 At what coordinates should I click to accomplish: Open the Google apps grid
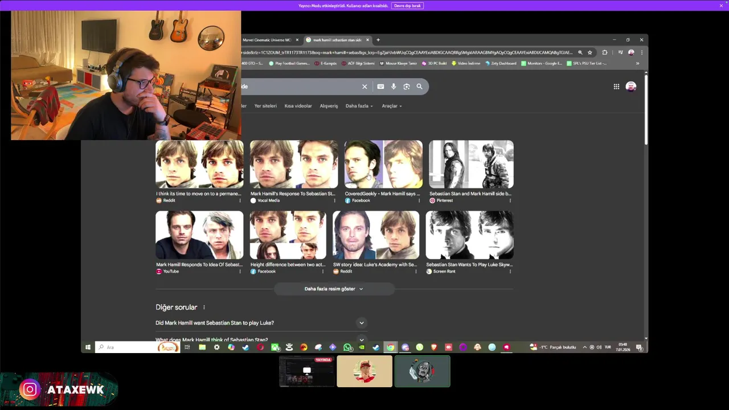point(616,87)
